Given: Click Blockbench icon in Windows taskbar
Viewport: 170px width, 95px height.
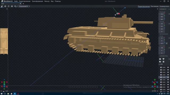Looking at the screenshot, I should pyautogui.click(x=15, y=94).
